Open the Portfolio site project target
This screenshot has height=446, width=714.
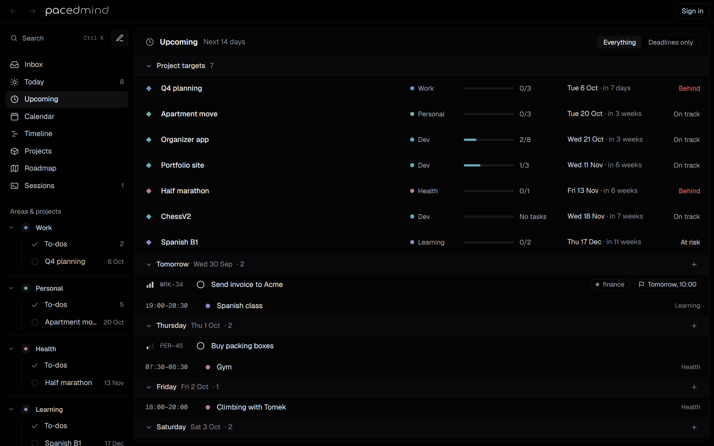(422, 165)
